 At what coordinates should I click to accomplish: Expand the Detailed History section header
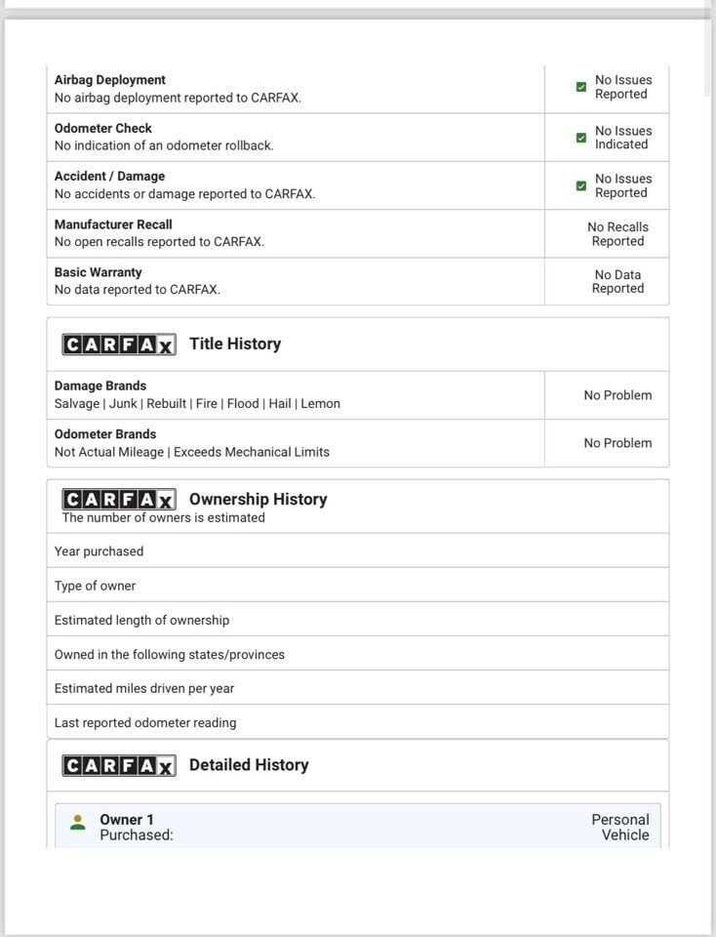[x=249, y=765]
